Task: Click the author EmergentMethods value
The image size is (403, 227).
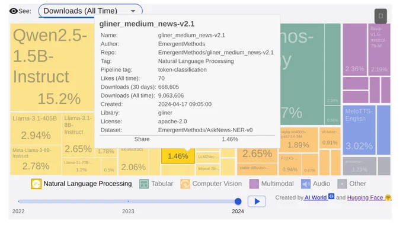Action: pos(181,44)
